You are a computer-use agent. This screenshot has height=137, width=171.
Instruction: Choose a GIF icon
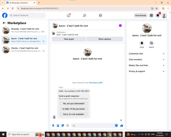click(67, 126)
